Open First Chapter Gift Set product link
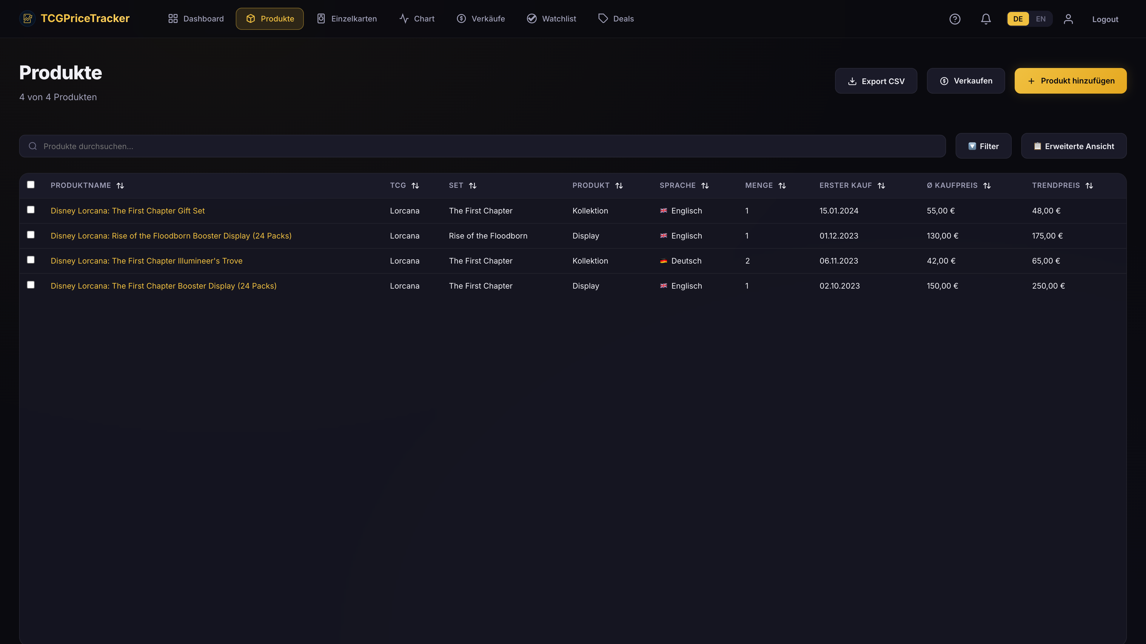 tap(128, 211)
